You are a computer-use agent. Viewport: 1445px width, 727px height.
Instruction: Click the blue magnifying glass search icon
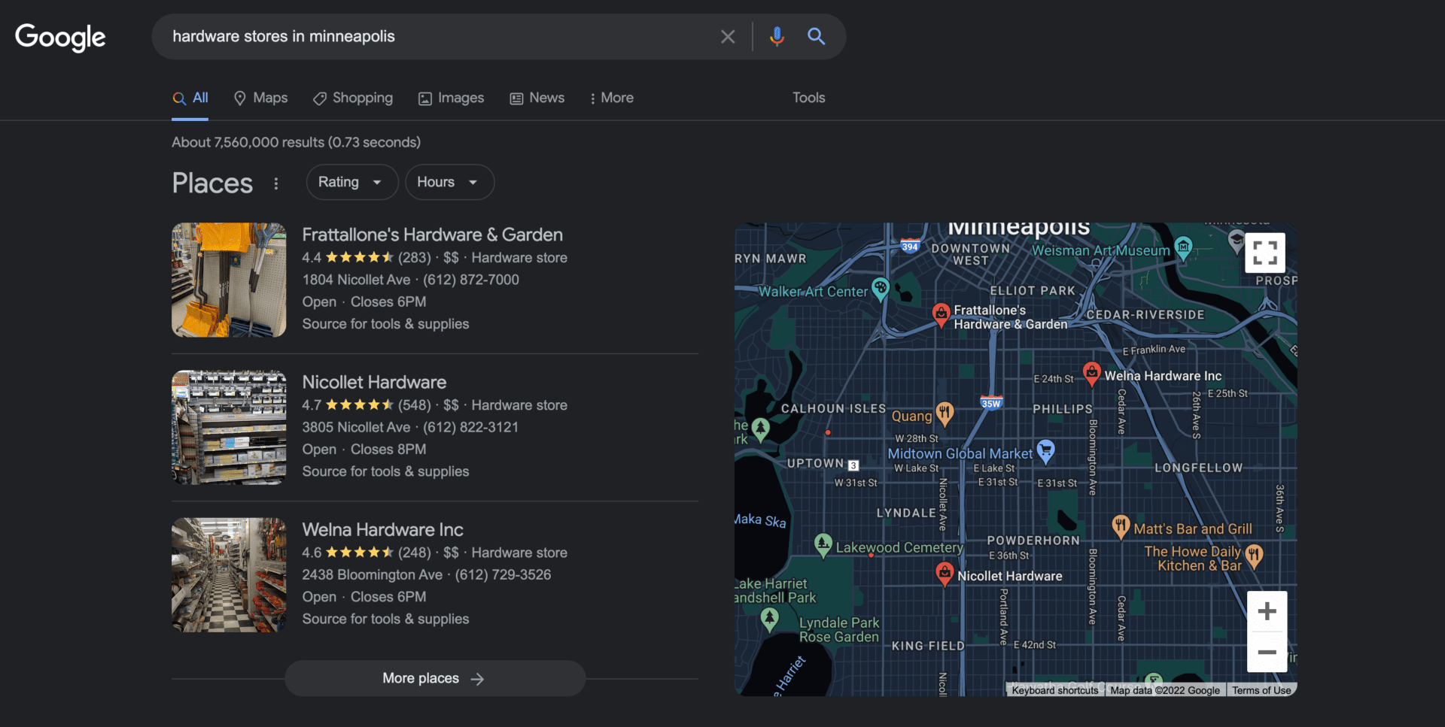coord(816,36)
